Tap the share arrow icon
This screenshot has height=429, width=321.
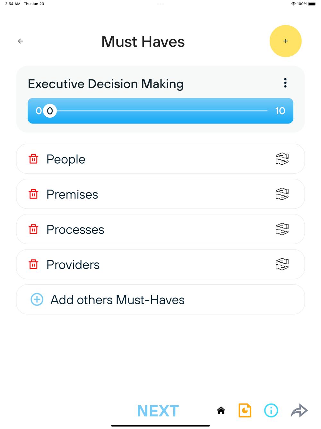point(299,411)
